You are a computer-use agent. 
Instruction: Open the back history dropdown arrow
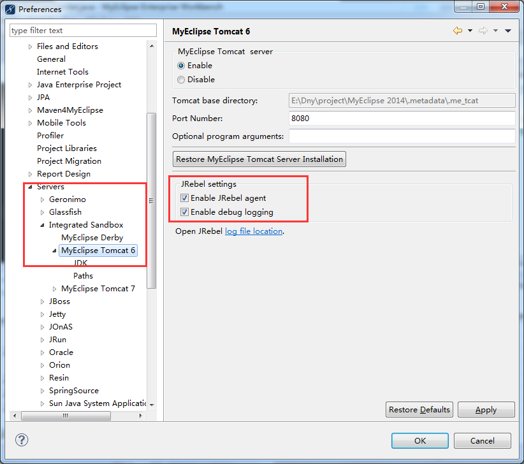(470, 31)
